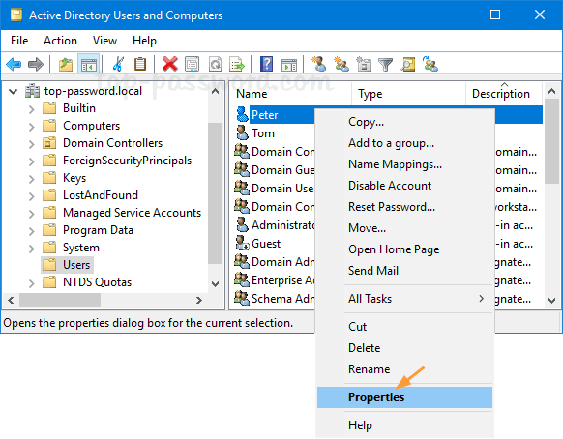
Task: Click the Refresh toolbar icon
Action: tap(215, 64)
